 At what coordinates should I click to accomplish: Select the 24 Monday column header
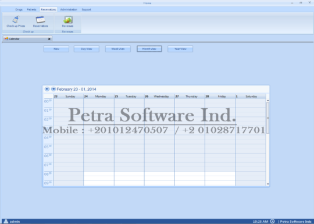99,97
